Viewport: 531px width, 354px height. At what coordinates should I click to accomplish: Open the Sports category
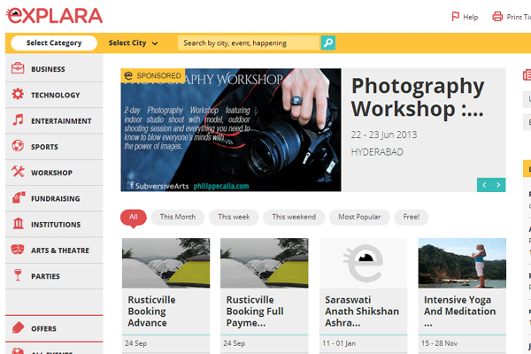click(x=54, y=147)
